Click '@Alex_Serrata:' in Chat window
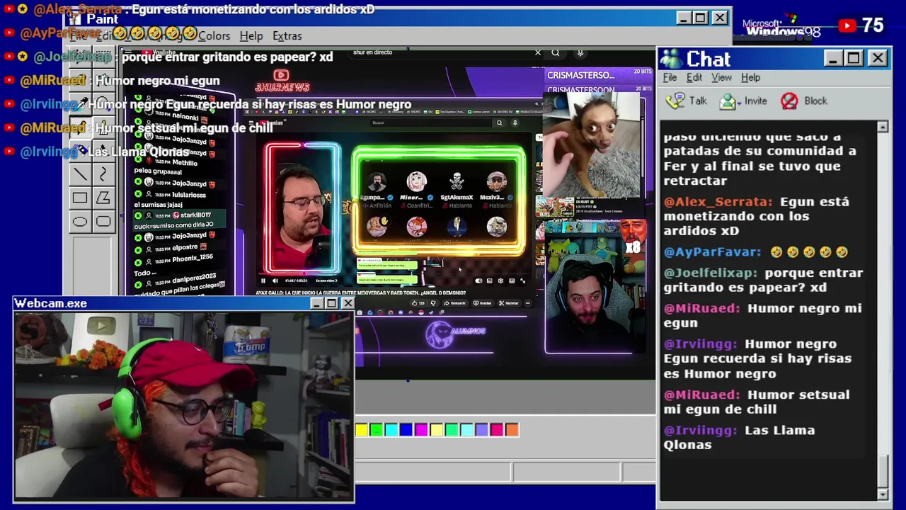 tap(718, 202)
